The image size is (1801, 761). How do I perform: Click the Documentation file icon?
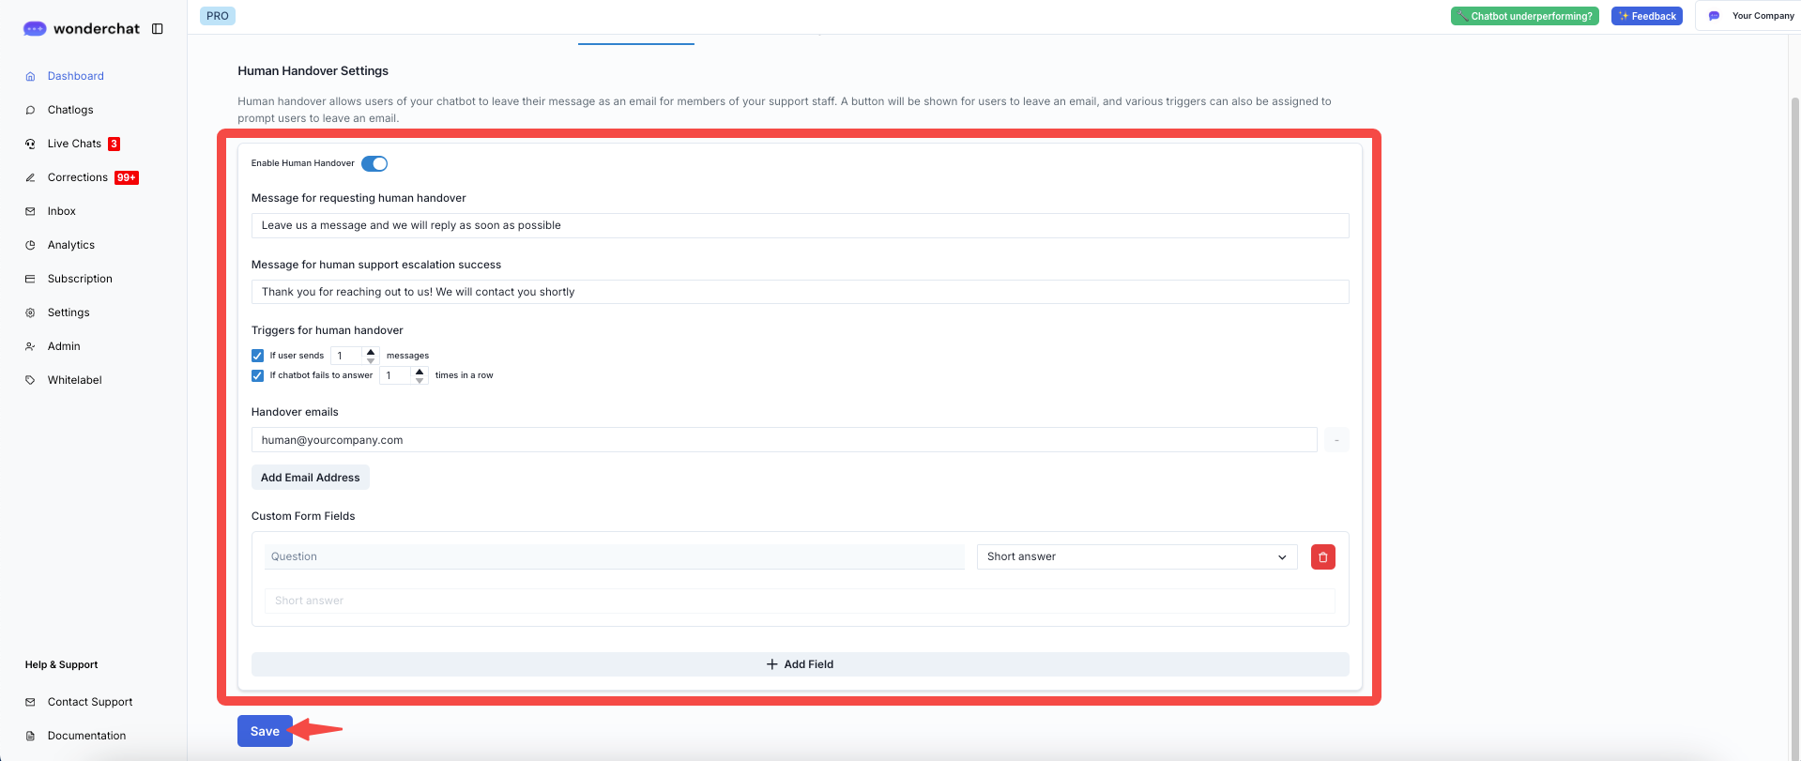30,736
